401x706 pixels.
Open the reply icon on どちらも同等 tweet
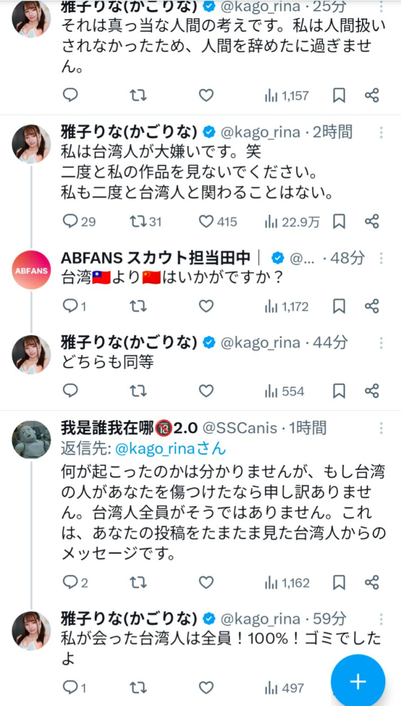point(69,391)
